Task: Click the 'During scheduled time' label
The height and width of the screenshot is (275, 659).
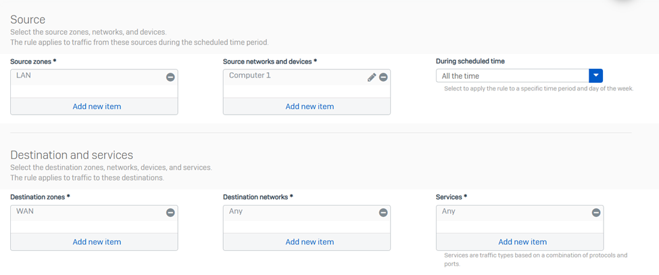Action: [x=470, y=61]
